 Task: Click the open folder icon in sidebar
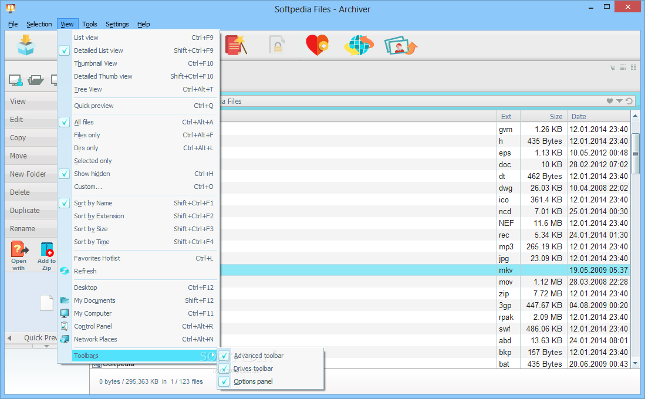(36, 80)
